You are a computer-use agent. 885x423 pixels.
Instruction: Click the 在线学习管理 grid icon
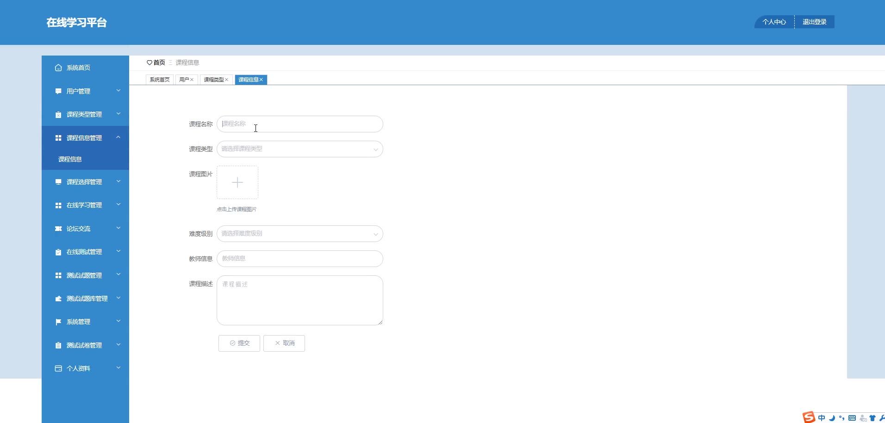pos(58,205)
